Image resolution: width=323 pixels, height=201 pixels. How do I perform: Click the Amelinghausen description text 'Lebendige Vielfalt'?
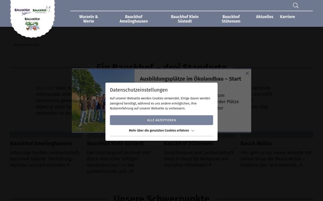pyautogui.click(x=45, y=159)
